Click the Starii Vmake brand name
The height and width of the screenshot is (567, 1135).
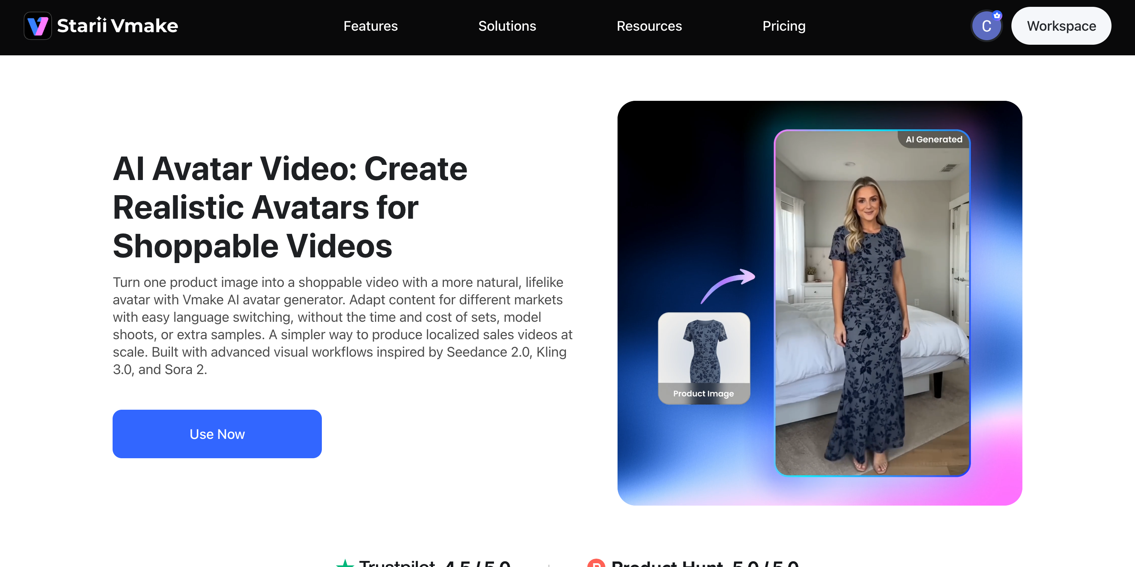click(x=117, y=25)
